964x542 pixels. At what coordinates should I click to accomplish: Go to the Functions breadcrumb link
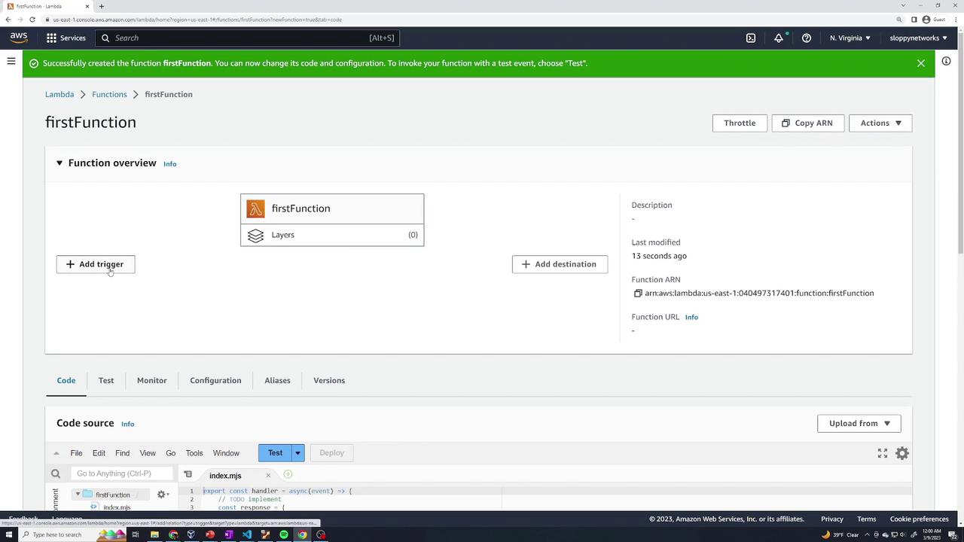[109, 94]
